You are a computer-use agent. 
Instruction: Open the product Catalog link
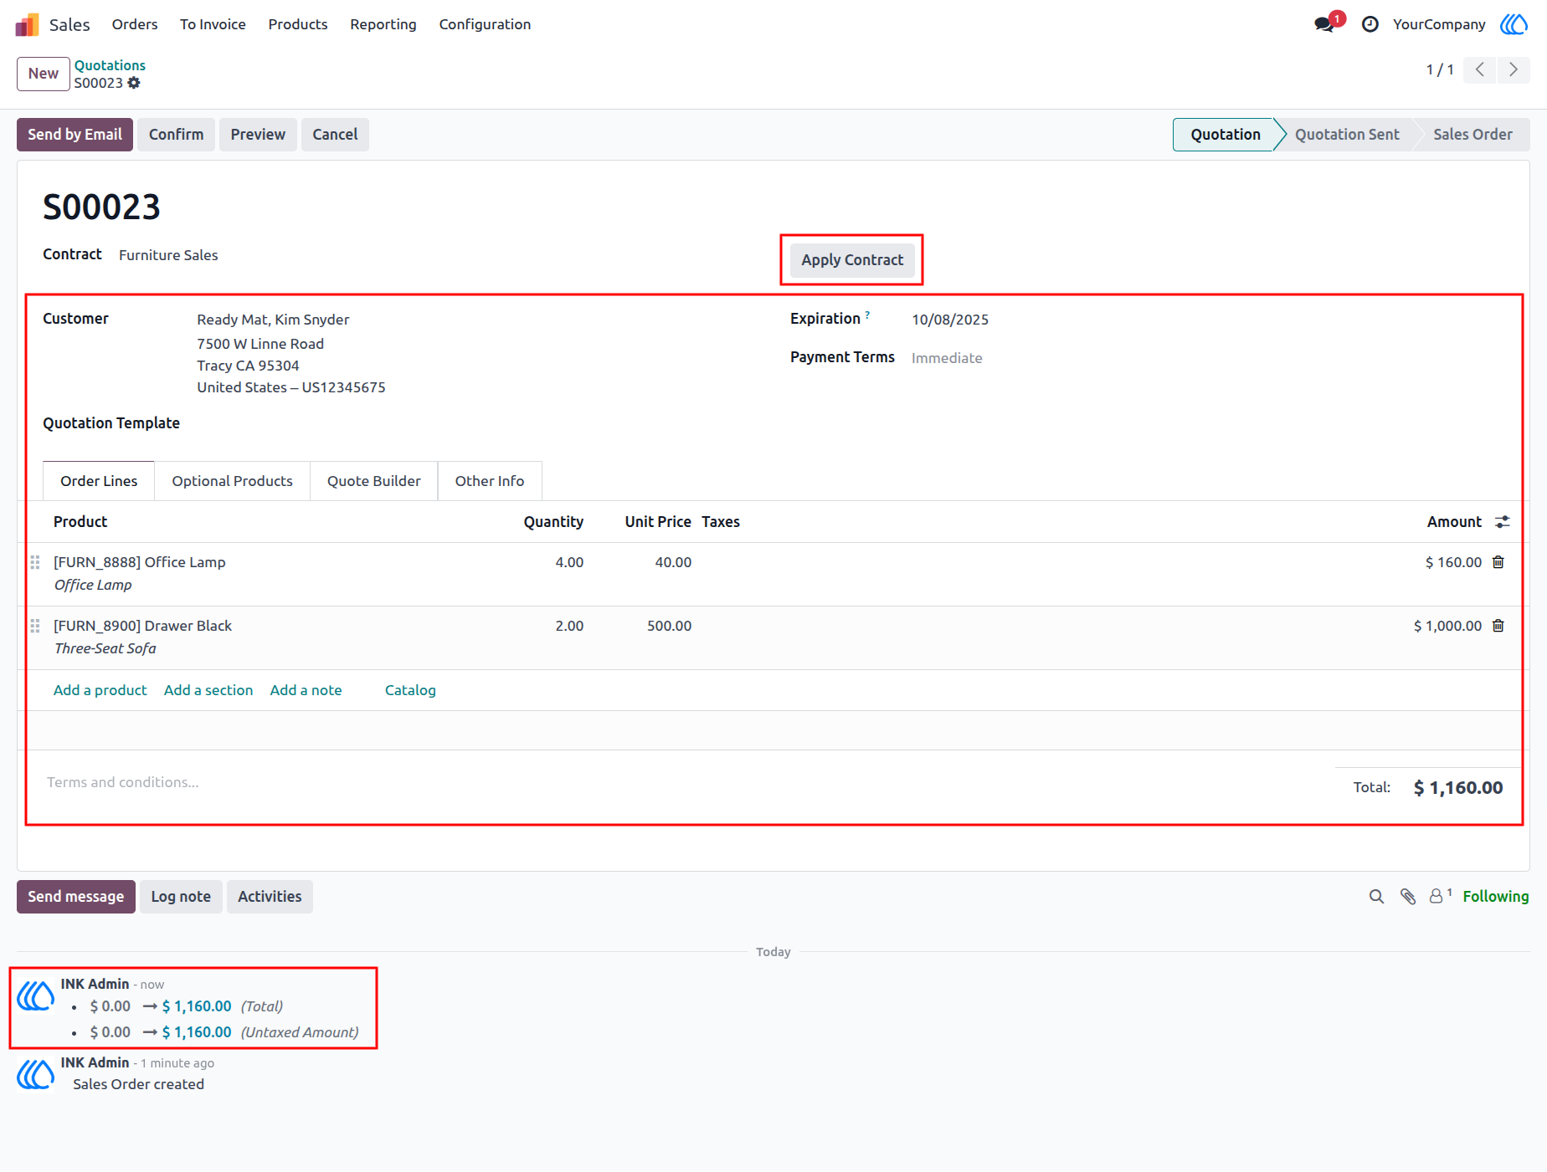coord(410,690)
